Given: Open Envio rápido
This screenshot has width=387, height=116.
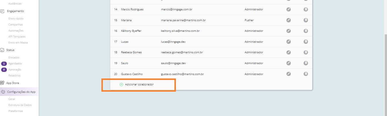Looking at the screenshot, I should click(16, 19).
